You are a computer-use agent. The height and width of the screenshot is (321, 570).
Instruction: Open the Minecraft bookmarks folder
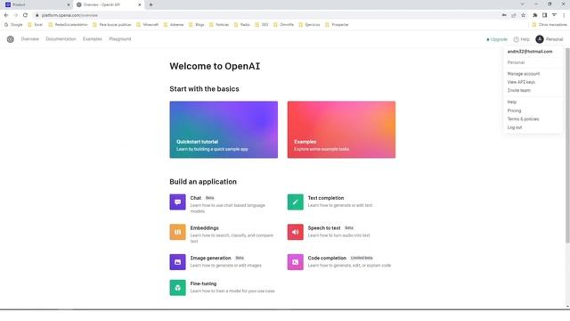(x=148, y=25)
